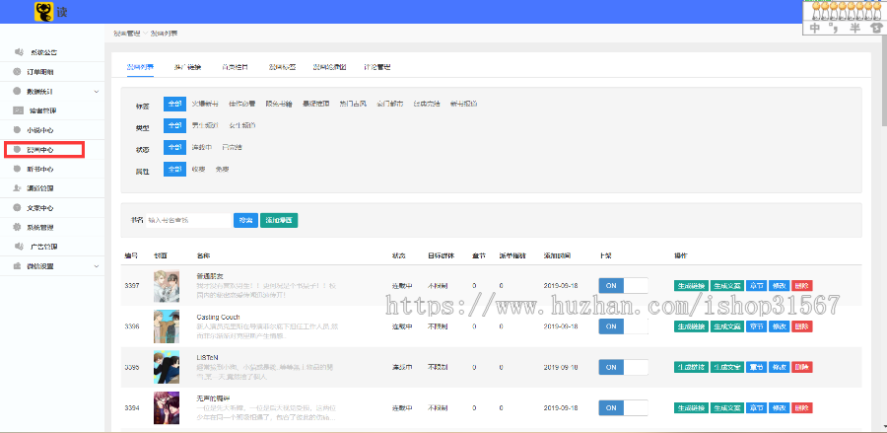The image size is (887, 433).
Task: Open cover thumbnail of comic 3394
Action: point(167,407)
